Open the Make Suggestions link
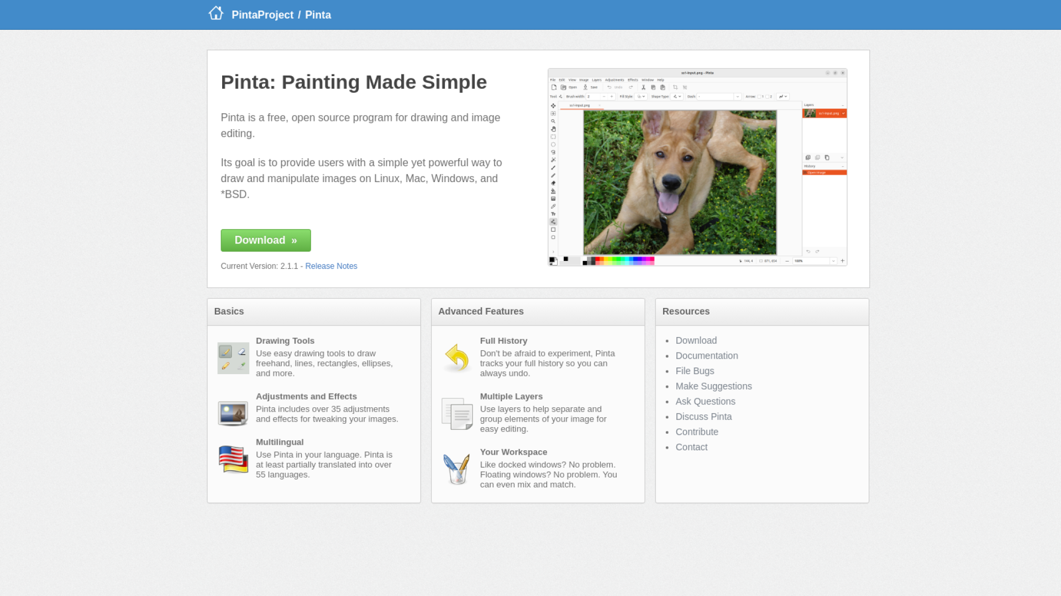 tap(713, 386)
